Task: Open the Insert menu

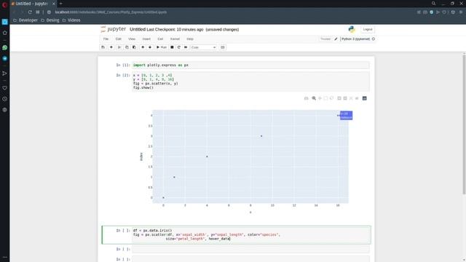Action: tap(146, 39)
